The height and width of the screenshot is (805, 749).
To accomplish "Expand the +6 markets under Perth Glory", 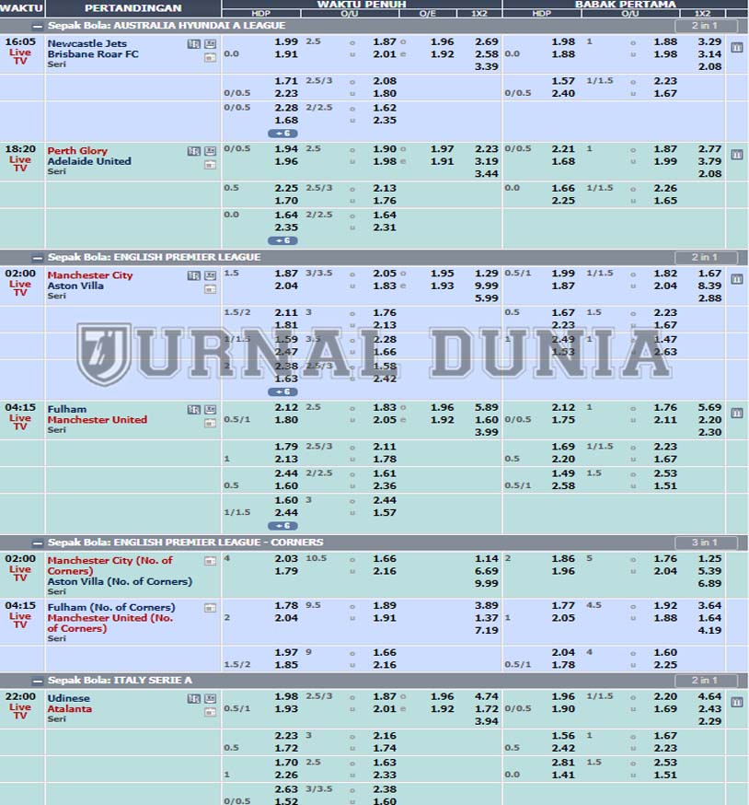I will [282, 240].
